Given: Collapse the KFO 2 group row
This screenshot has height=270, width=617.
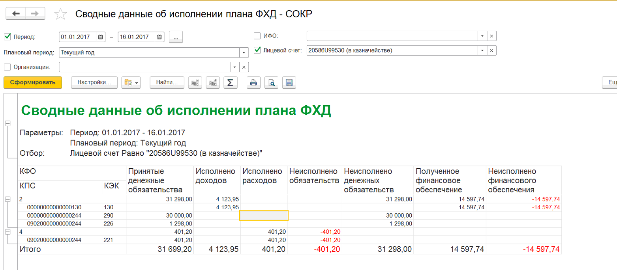Looking at the screenshot, I should [8, 199].
